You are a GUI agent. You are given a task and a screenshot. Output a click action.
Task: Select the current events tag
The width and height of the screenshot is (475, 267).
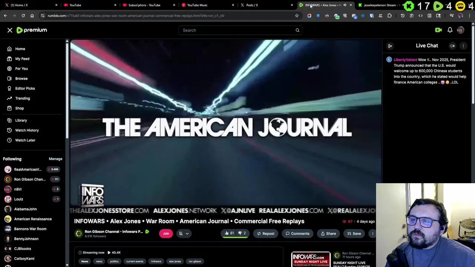tap(135, 261)
